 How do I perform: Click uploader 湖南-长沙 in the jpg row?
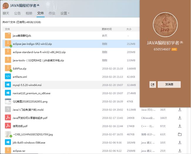click(148, 134)
